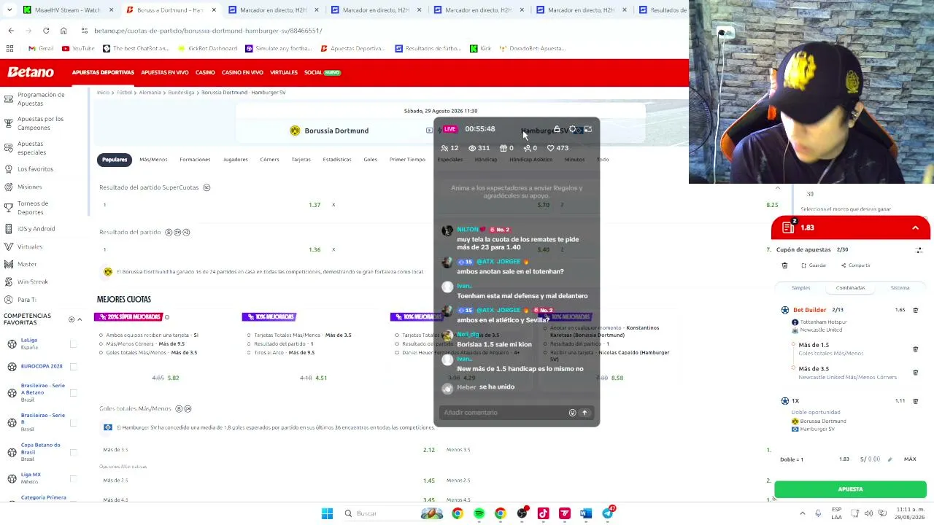Click the MÁX stake button
The height and width of the screenshot is (525, 934).
[910, 459]
